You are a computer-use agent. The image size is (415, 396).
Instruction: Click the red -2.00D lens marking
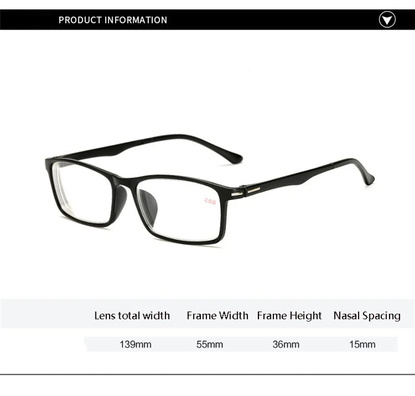tap(210, 202)
